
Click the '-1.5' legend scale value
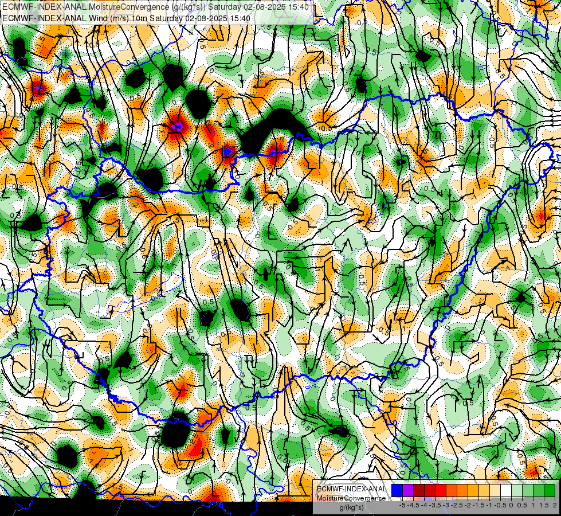478,505
